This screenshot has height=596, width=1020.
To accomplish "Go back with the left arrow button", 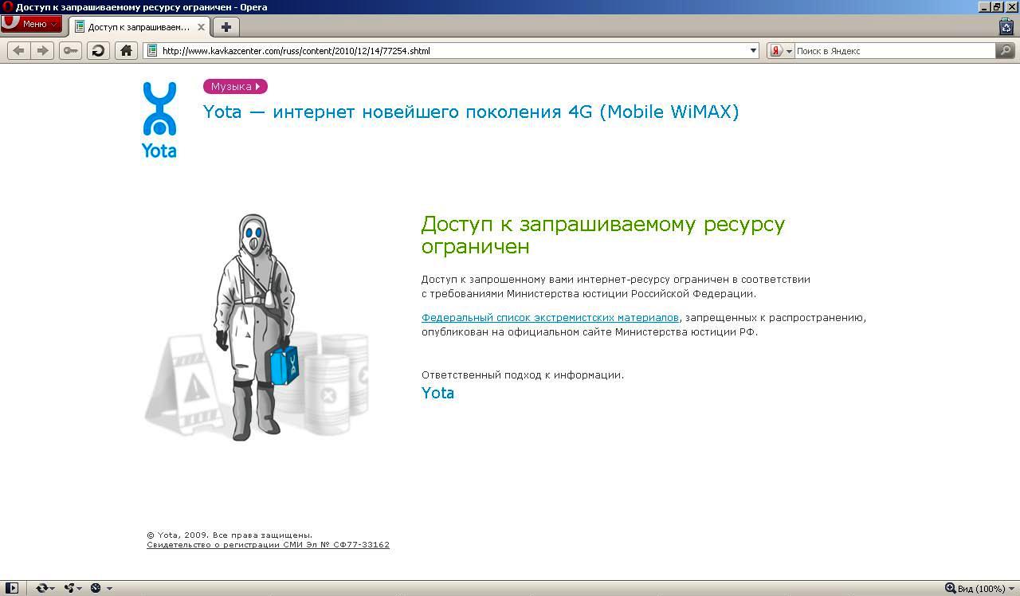I will [18, 51].
